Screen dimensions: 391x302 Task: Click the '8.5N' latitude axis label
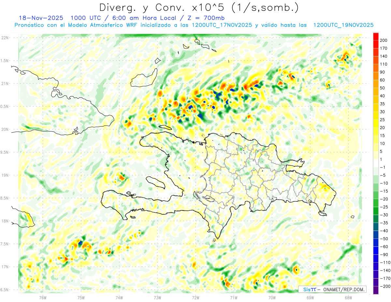(5, 198)
